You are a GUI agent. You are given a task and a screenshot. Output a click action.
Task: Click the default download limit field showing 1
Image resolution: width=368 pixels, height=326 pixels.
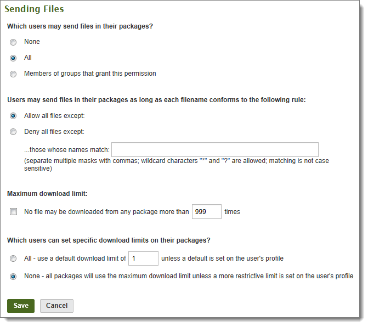coord(144,258)
